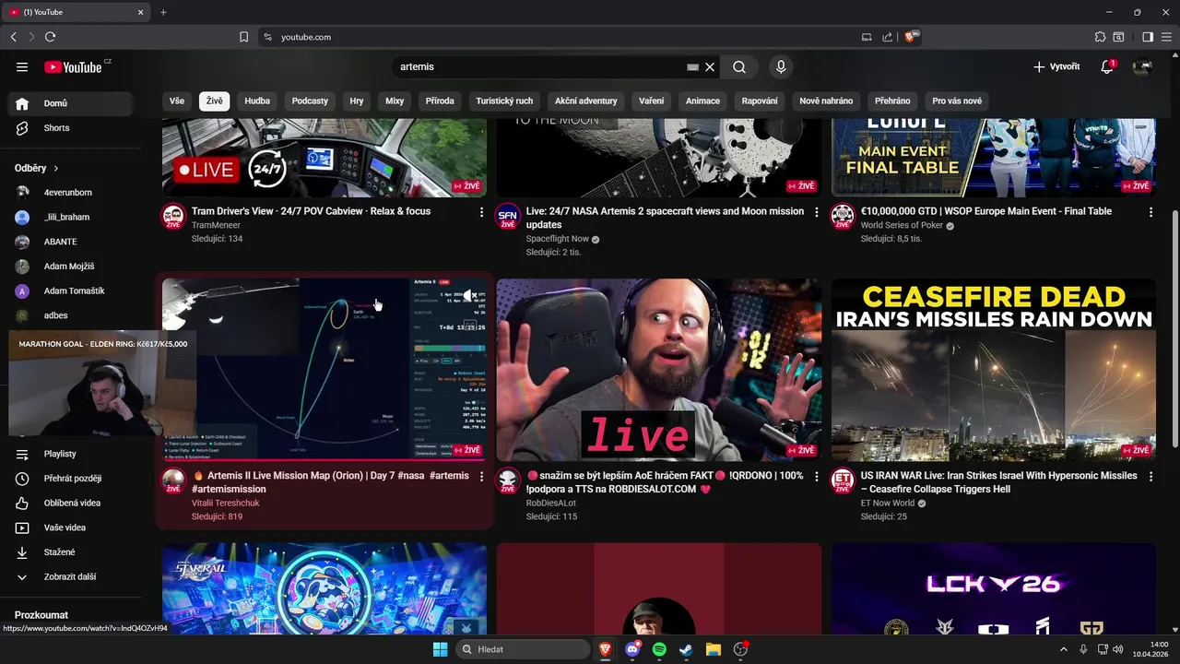Click the YouTube logo
This screenshot has width=1180, height=664.
pyautogui.click(x=73, y=66)
